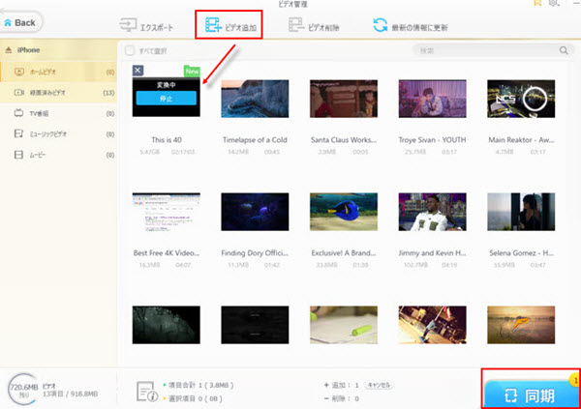
Task: Check the すべて選択 (Select All) checkbox
Action: coord(130,50)
